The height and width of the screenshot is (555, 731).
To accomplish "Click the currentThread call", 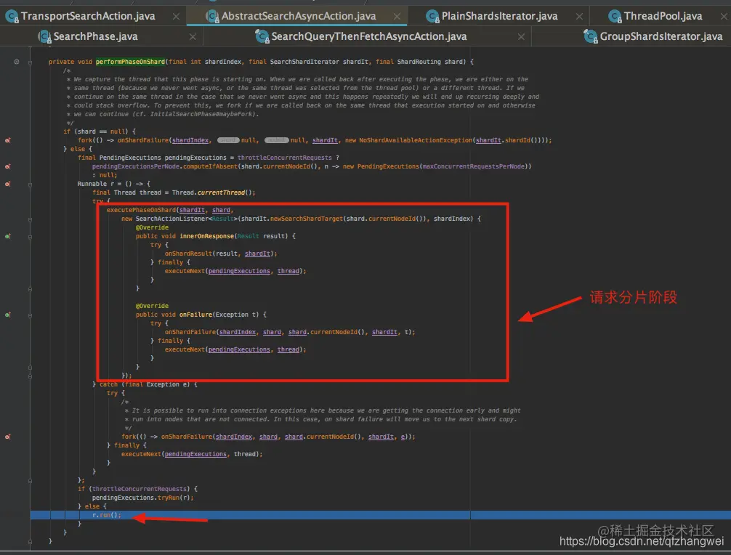I will (x=221, y=193).
